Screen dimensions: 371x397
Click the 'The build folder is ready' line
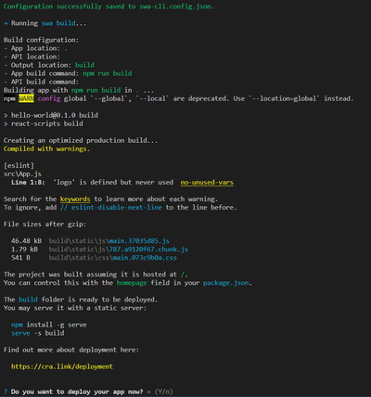pos(81,300)
